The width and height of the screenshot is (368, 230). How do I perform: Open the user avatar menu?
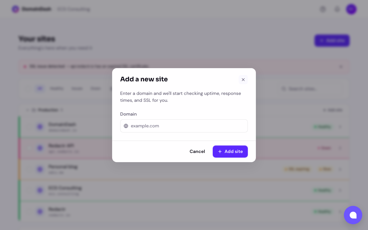(x=351, y=9)
